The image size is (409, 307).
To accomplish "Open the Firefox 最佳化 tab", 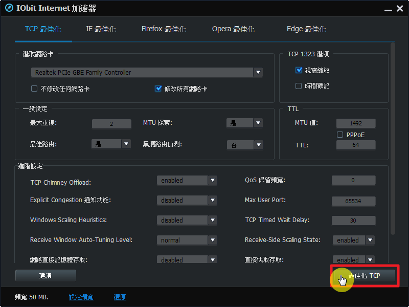I will tap(164, 29).
